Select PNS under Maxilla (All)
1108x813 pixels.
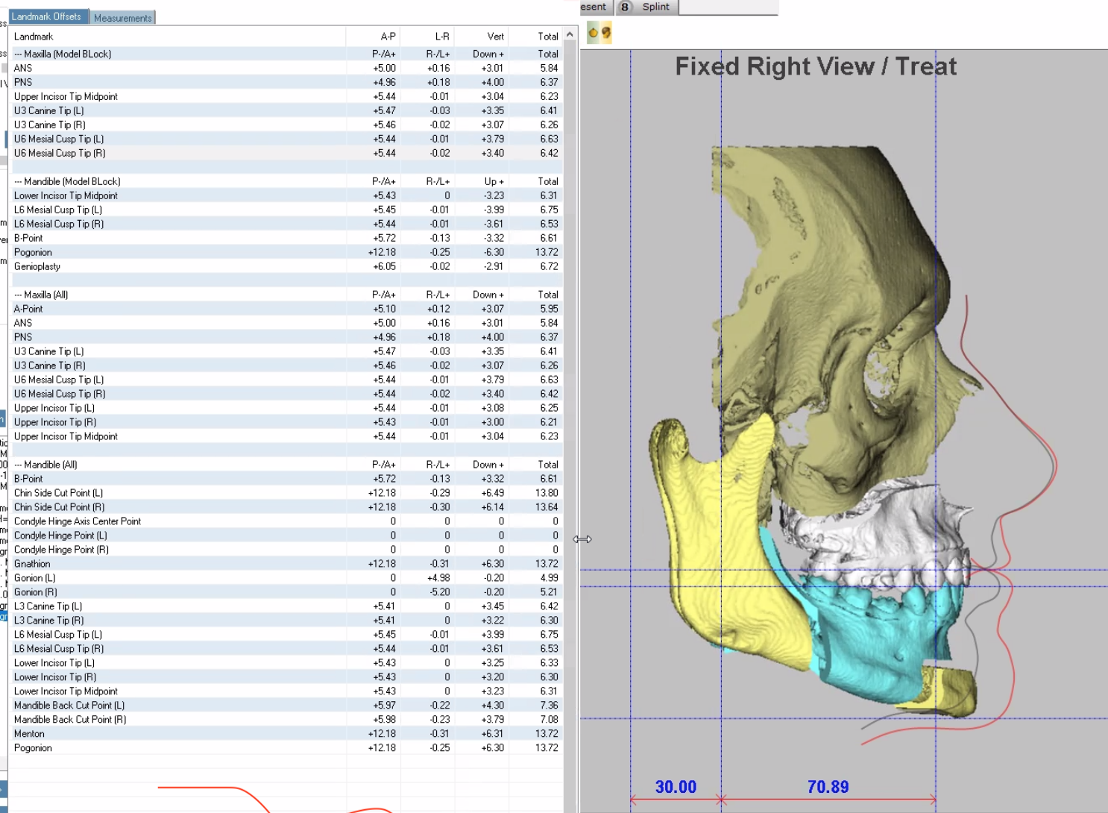click(x=286, y=337)
